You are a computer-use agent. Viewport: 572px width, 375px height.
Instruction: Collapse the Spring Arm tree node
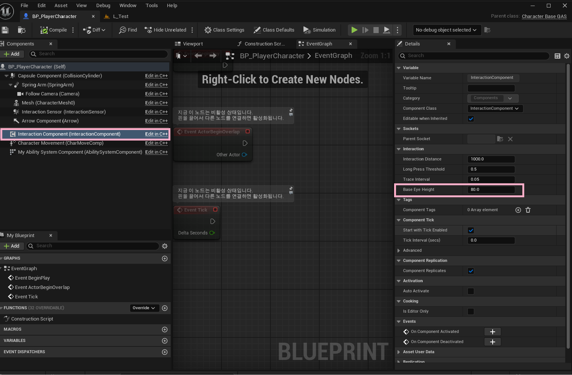click(11, 85)
